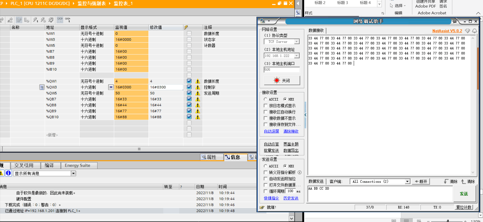The height and width of the screenshot is (222, 483).
Task: Click the red 关闭 close-connection button
Action: click(282, 81)
